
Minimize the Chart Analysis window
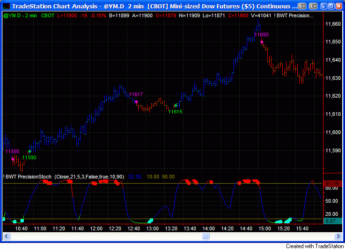click(323, 6)
